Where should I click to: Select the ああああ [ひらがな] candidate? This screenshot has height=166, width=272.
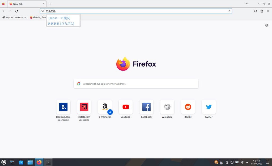pyautogui.click(x=61, y=24)
